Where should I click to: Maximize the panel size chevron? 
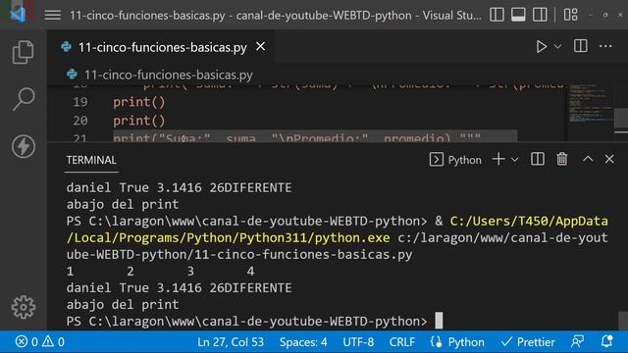588,159
